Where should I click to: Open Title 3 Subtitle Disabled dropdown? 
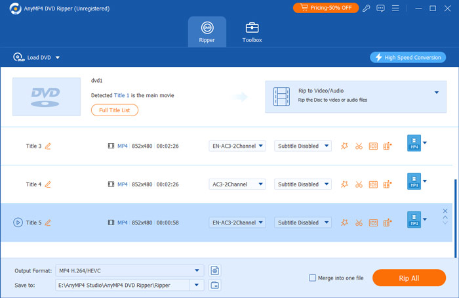pos(303,146)
